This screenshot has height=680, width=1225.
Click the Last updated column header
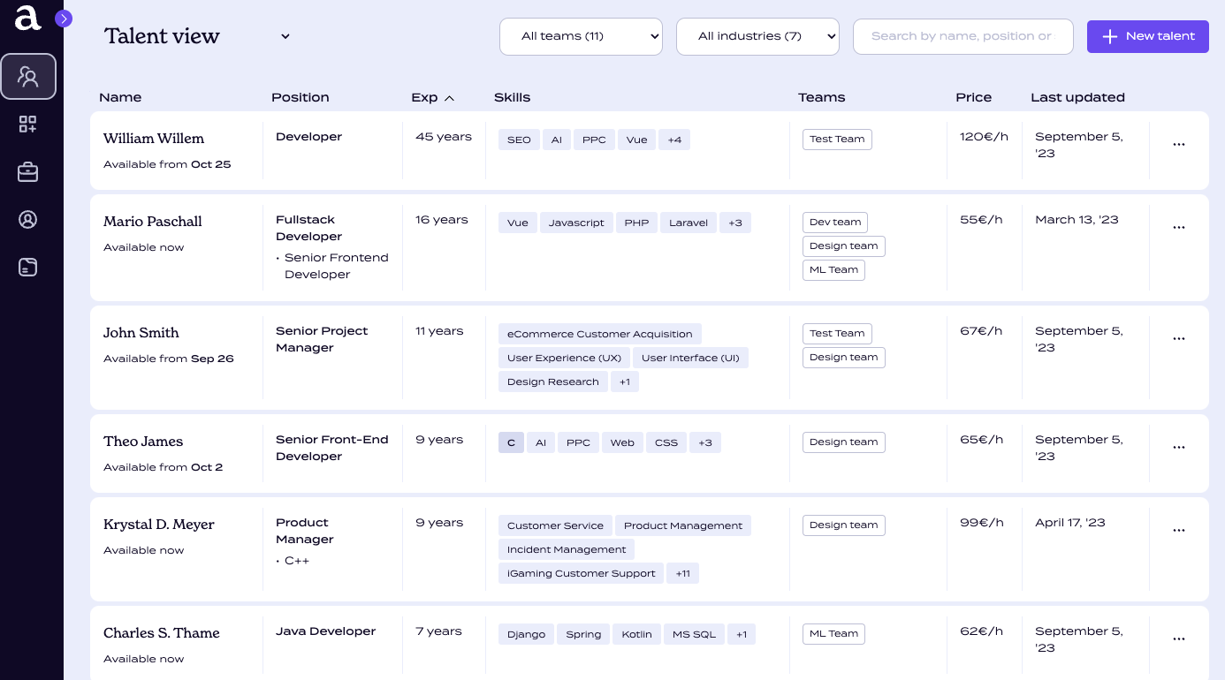(1077, 97)
